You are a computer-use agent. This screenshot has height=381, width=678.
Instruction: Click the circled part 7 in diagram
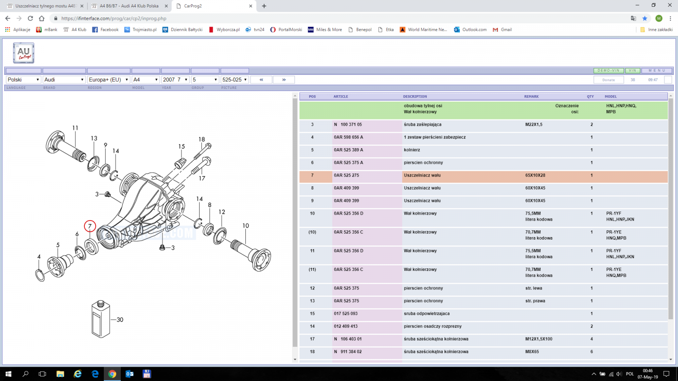click(x=90, y=226)
